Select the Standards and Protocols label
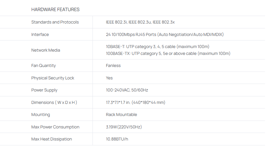The height and width of the screenshot is (148, 266). (x=55, y=22)
